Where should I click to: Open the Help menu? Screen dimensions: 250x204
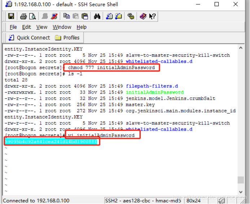click(x=82, y=27)
